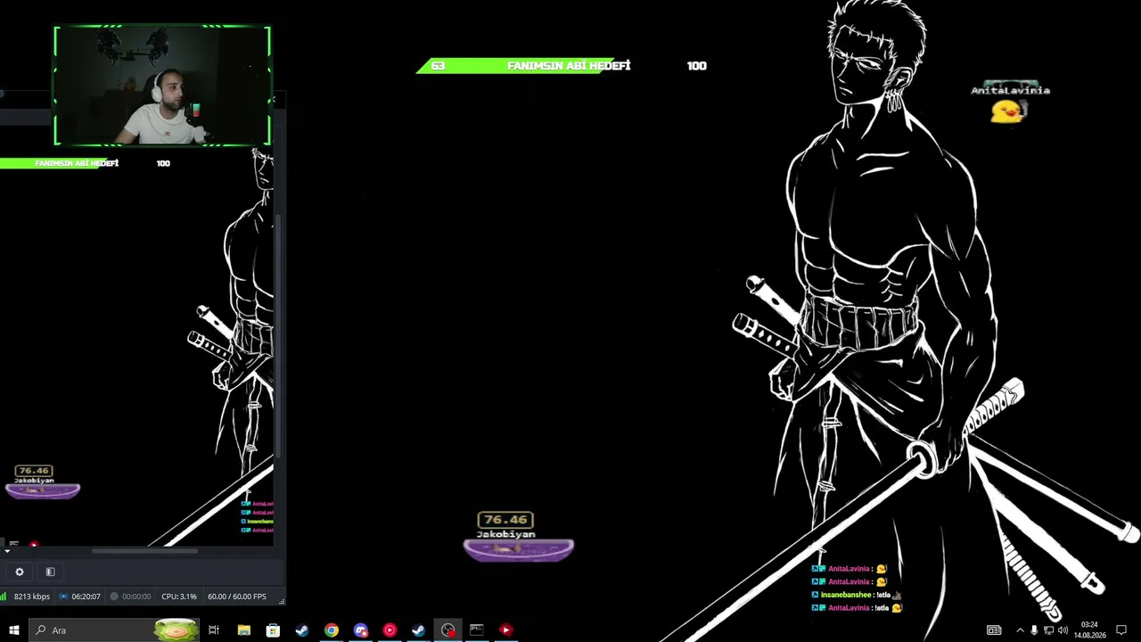Click the goal count 63
The height and width of the screenshot is (642, 1141).
[438, 66]
